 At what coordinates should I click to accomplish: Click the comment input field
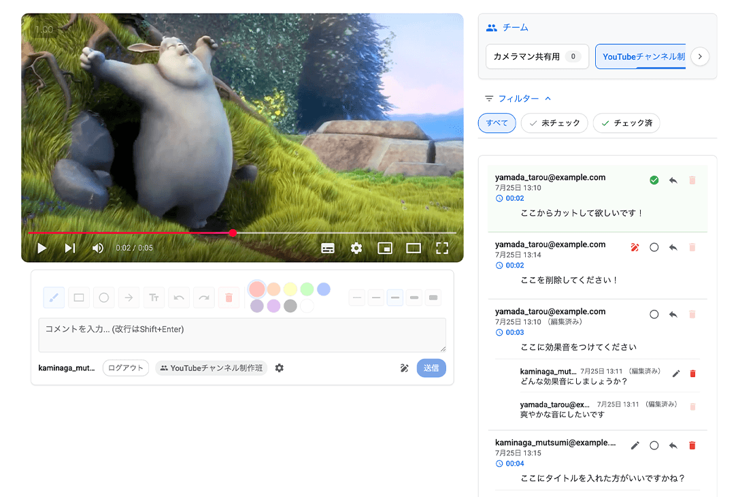pos(242,335)
